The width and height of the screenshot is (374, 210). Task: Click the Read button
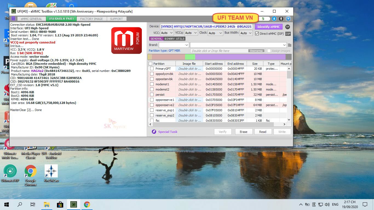click(x=263, y=132)
